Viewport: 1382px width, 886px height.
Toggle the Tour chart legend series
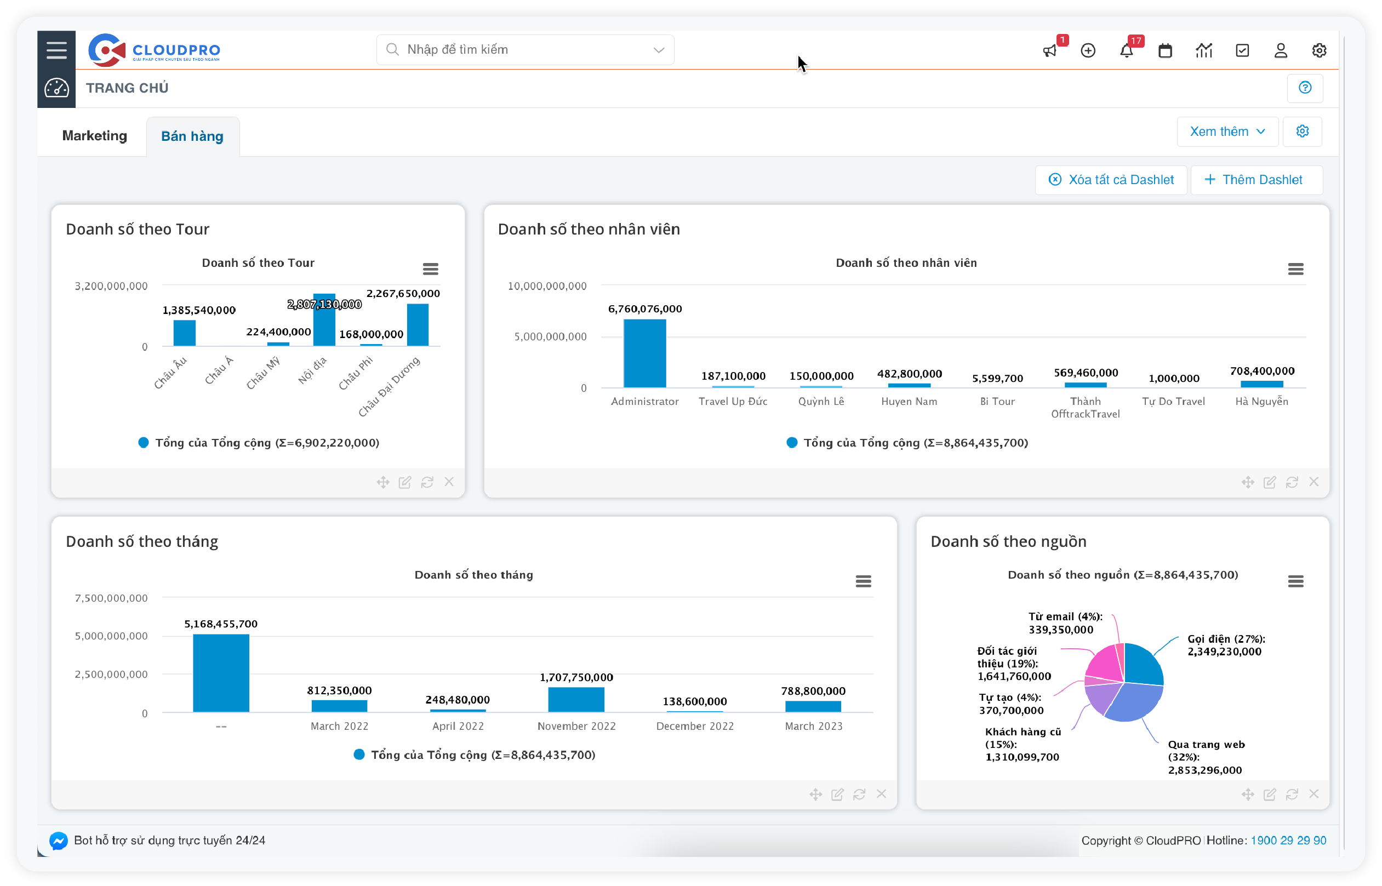pos(259,442)
